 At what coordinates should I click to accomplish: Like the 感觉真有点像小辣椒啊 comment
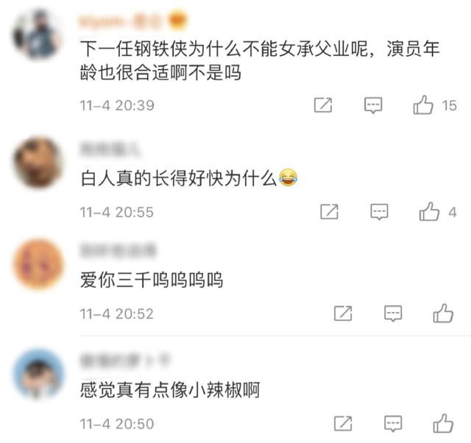(x=443, y=423)
